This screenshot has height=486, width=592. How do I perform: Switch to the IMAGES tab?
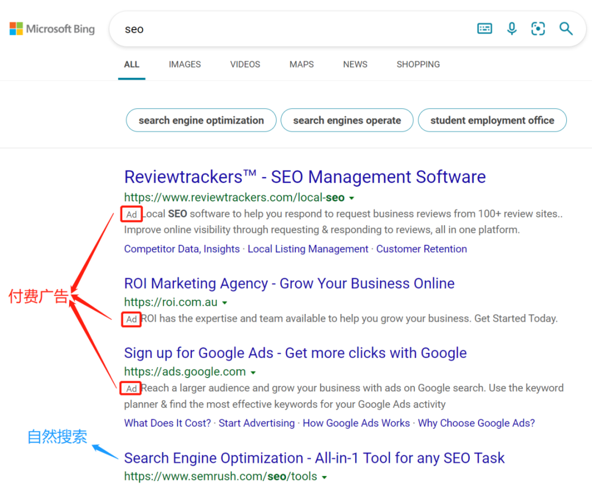(185, 64)
